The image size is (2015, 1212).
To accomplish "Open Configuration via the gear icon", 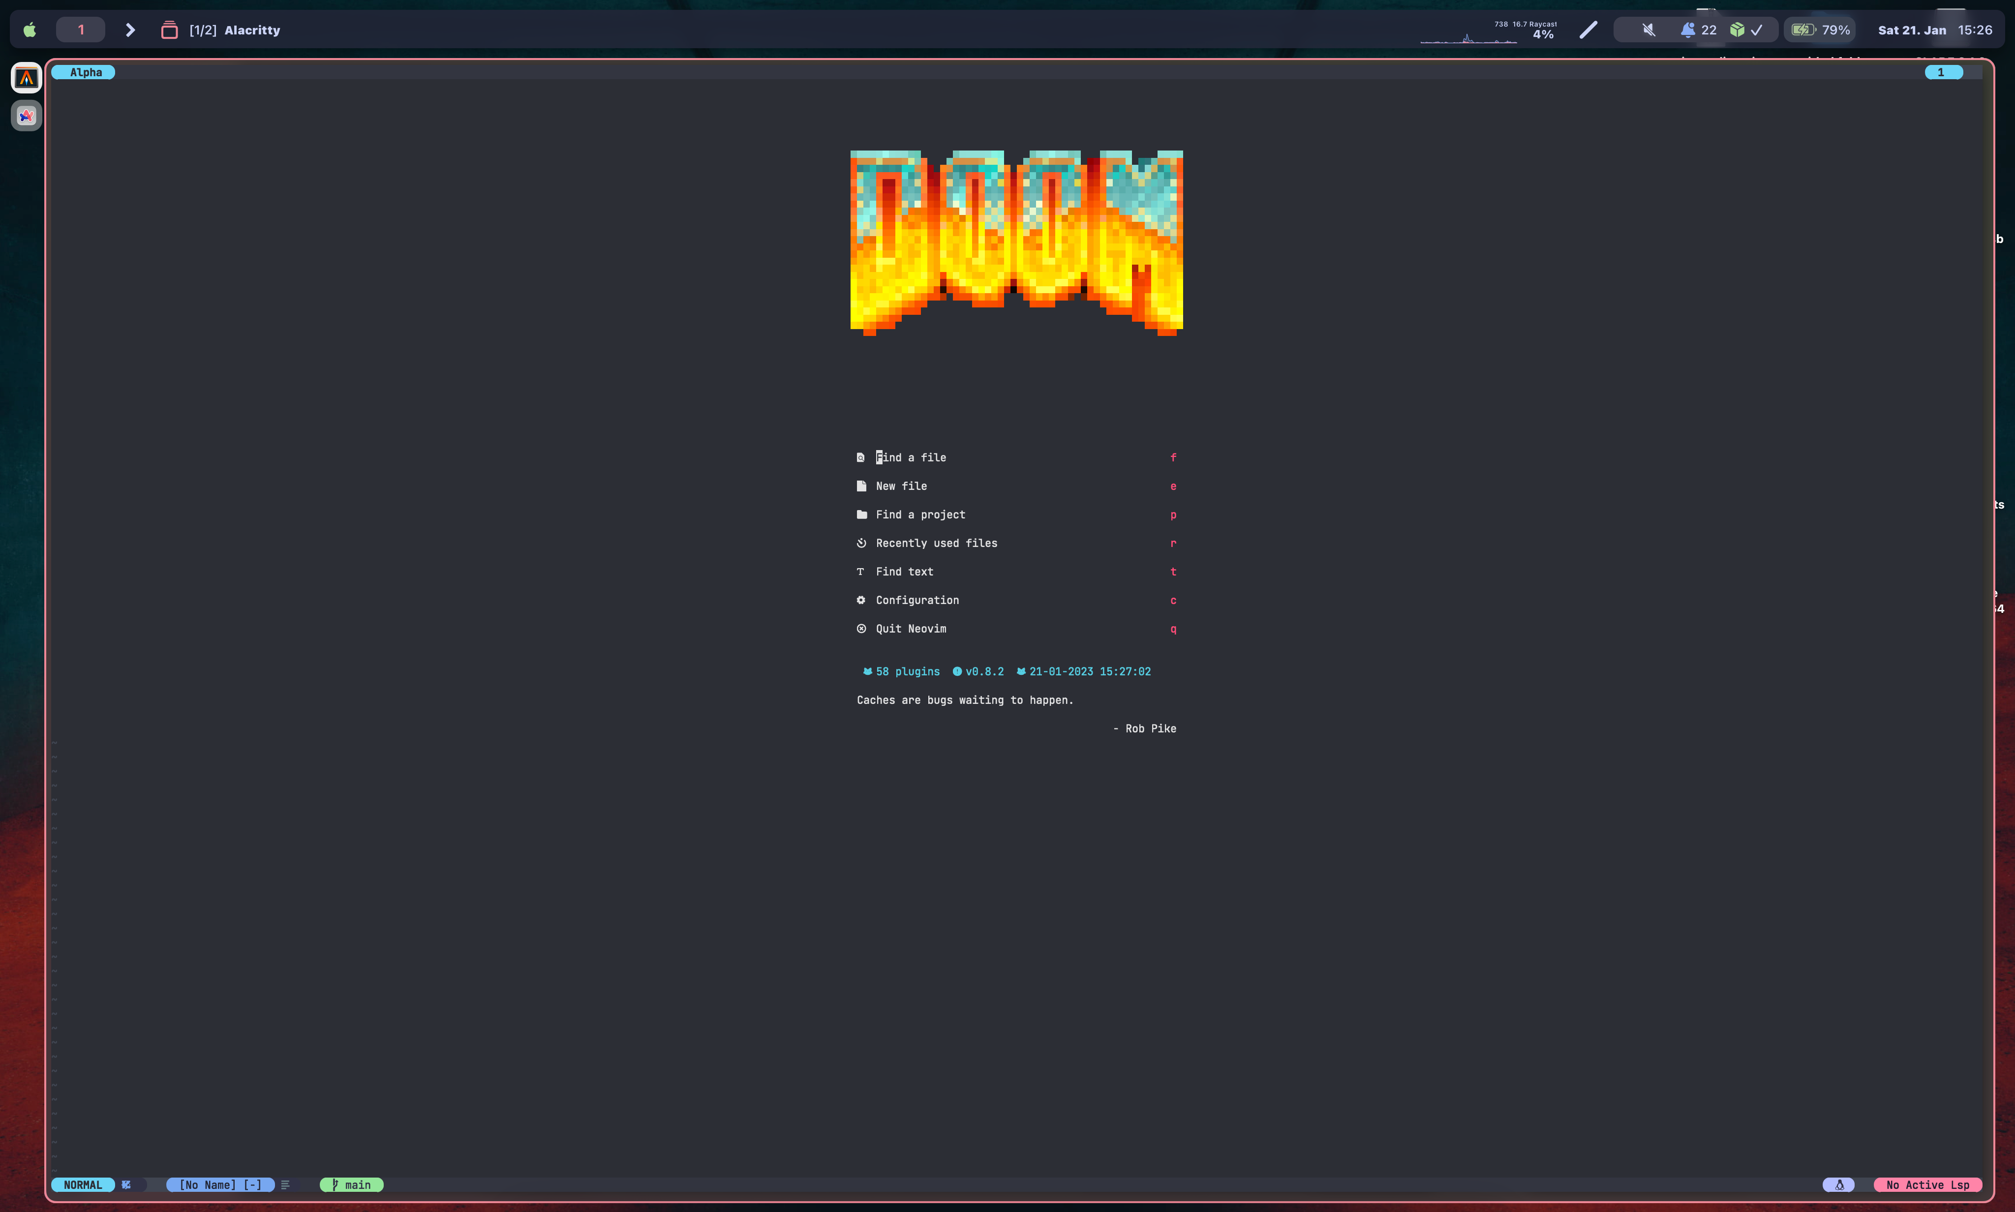I will point(862,600).
